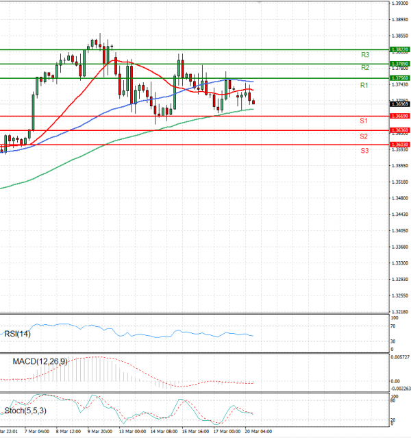The width and height of the screenshot is (411, 438).
Task: Click the 1.33680 price axis value
Action: coord(400,247)
